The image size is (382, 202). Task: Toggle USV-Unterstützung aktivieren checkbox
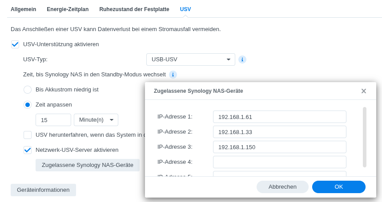click(x=15, y=44)
